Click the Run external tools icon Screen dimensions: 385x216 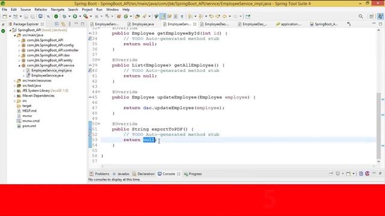(85, 16)
